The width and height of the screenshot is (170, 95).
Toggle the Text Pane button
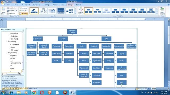(x=23, y=13)
